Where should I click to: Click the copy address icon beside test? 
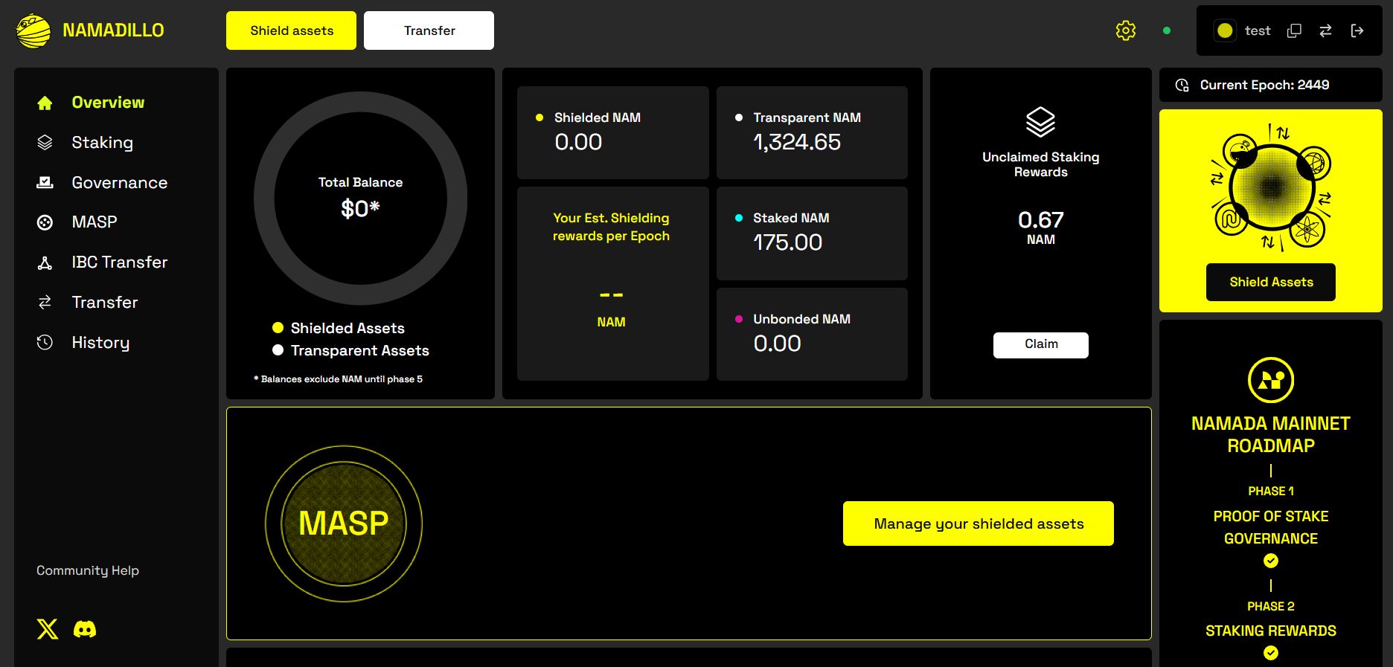(x=1294, y=30)
